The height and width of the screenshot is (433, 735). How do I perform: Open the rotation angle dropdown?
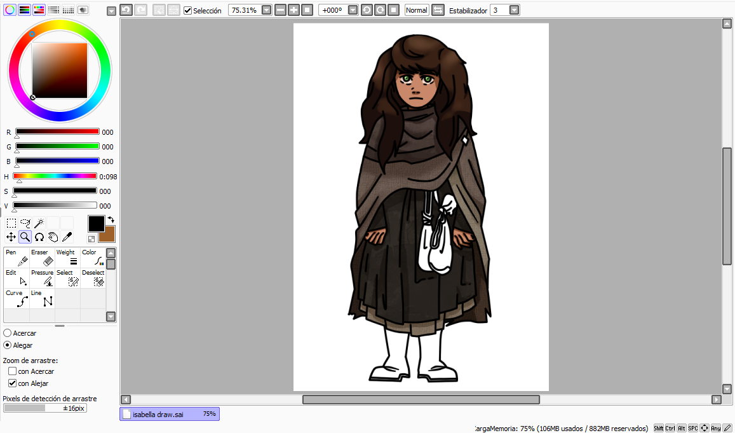(x=353, y=10)
